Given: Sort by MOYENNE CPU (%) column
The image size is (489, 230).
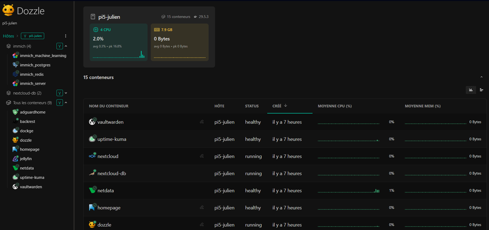Looking at the screenshot, I should (335, 106).
